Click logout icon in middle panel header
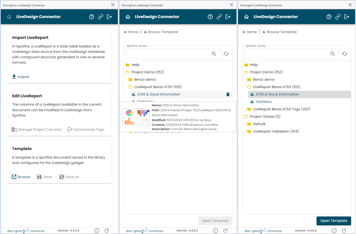The height and width of the screenshot is (234, 356). click(x=228, y=17)
